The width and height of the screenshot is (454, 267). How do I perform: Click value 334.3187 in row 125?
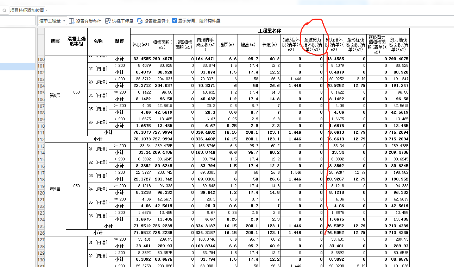pos(206,226)
